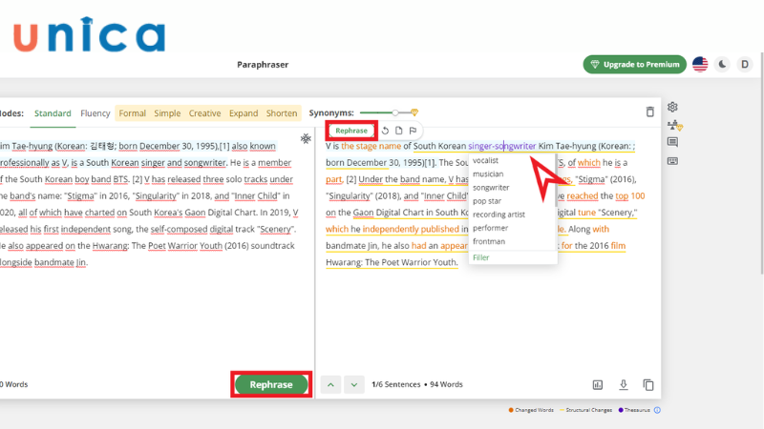Go to next sentence with down arrow

tap(354, 385)
